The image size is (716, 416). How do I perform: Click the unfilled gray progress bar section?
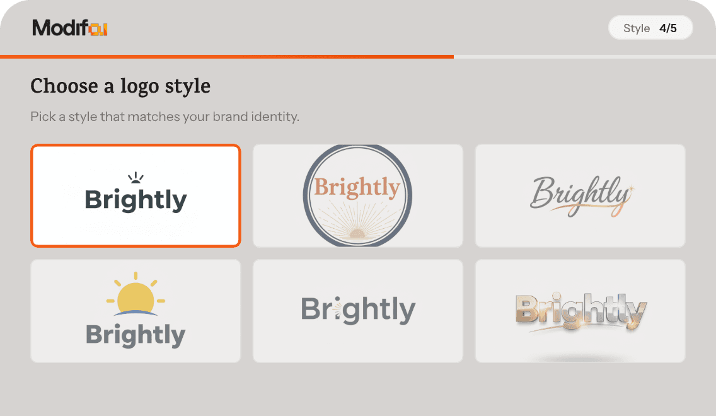tap(584, 57)
